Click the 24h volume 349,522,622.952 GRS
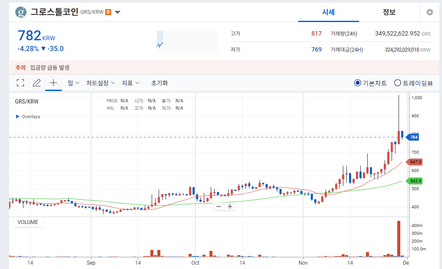The image size is (442, 269). coord(402,33)
